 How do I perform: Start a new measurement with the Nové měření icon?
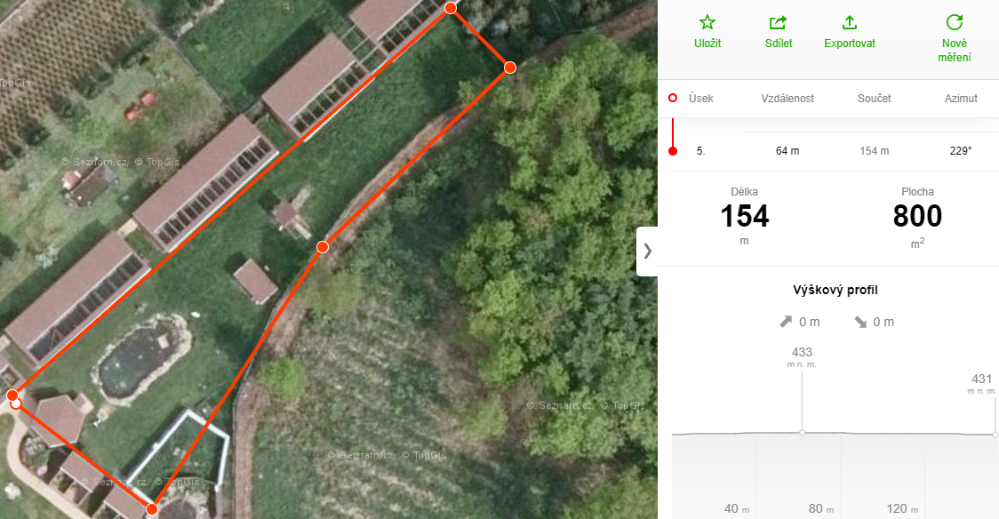pyautogui.click(x=955, y=23)
